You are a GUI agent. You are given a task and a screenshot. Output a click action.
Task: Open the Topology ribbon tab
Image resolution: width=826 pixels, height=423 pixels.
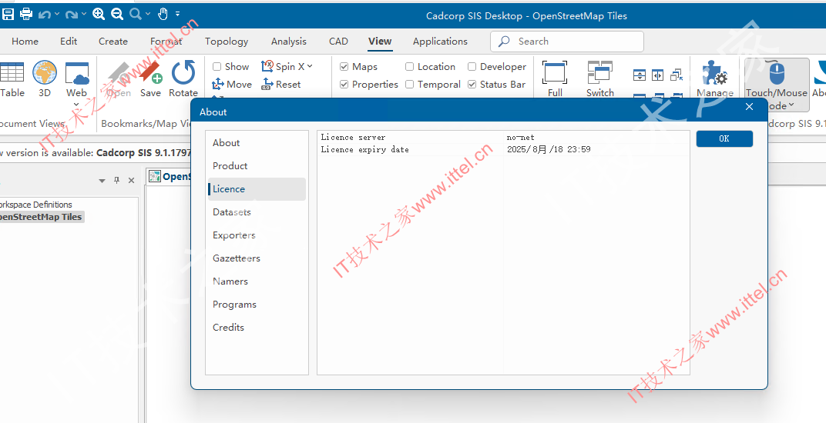pos(227,41)
